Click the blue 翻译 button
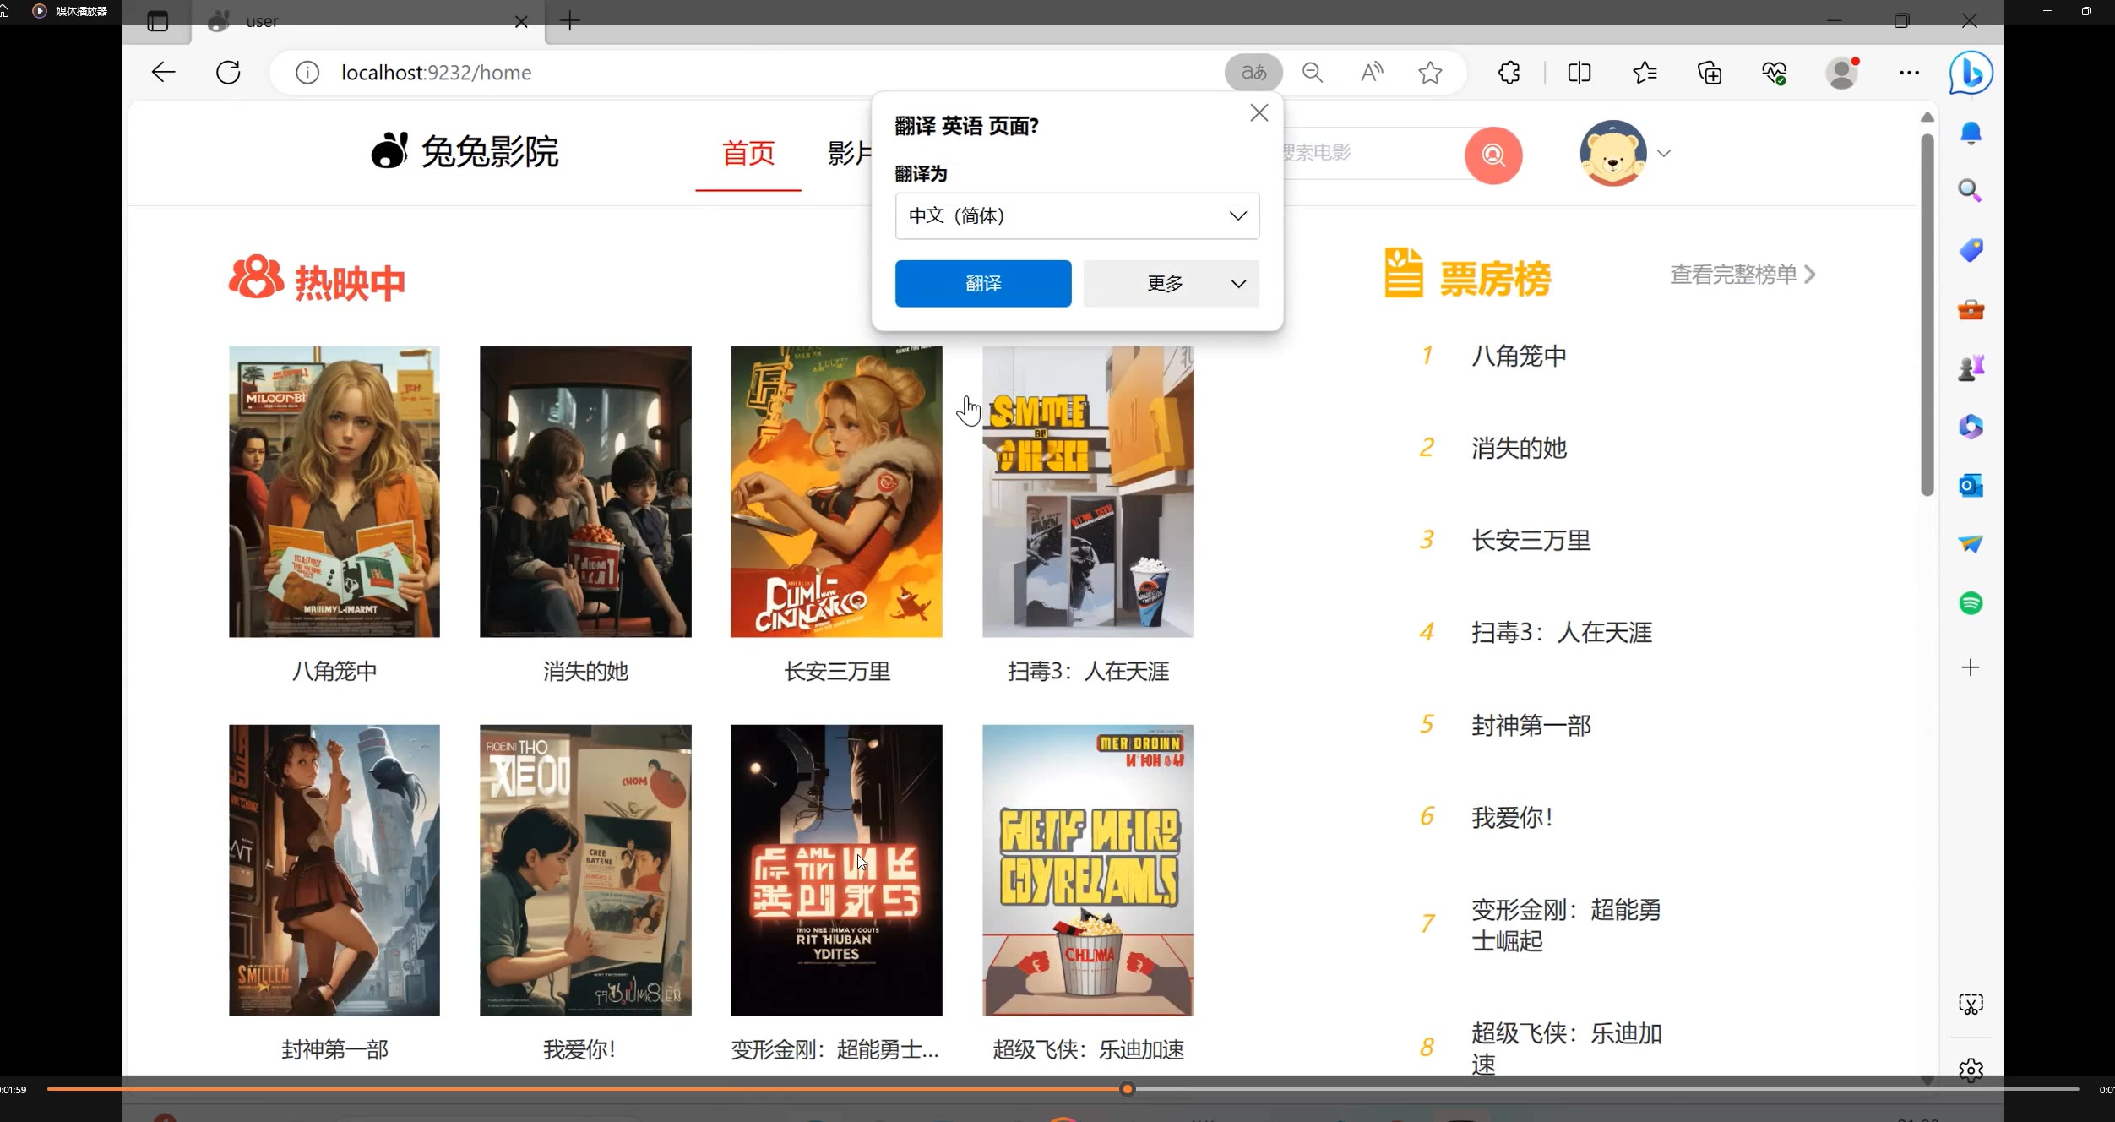 click(983, 283)
